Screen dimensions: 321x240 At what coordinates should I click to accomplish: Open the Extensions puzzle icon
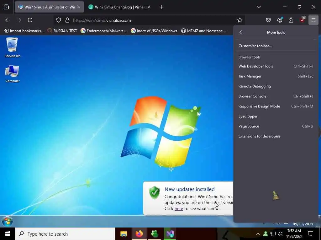coord(291,20)
